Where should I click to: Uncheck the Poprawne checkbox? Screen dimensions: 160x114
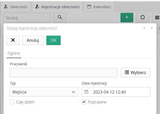[x=84, y=102]
